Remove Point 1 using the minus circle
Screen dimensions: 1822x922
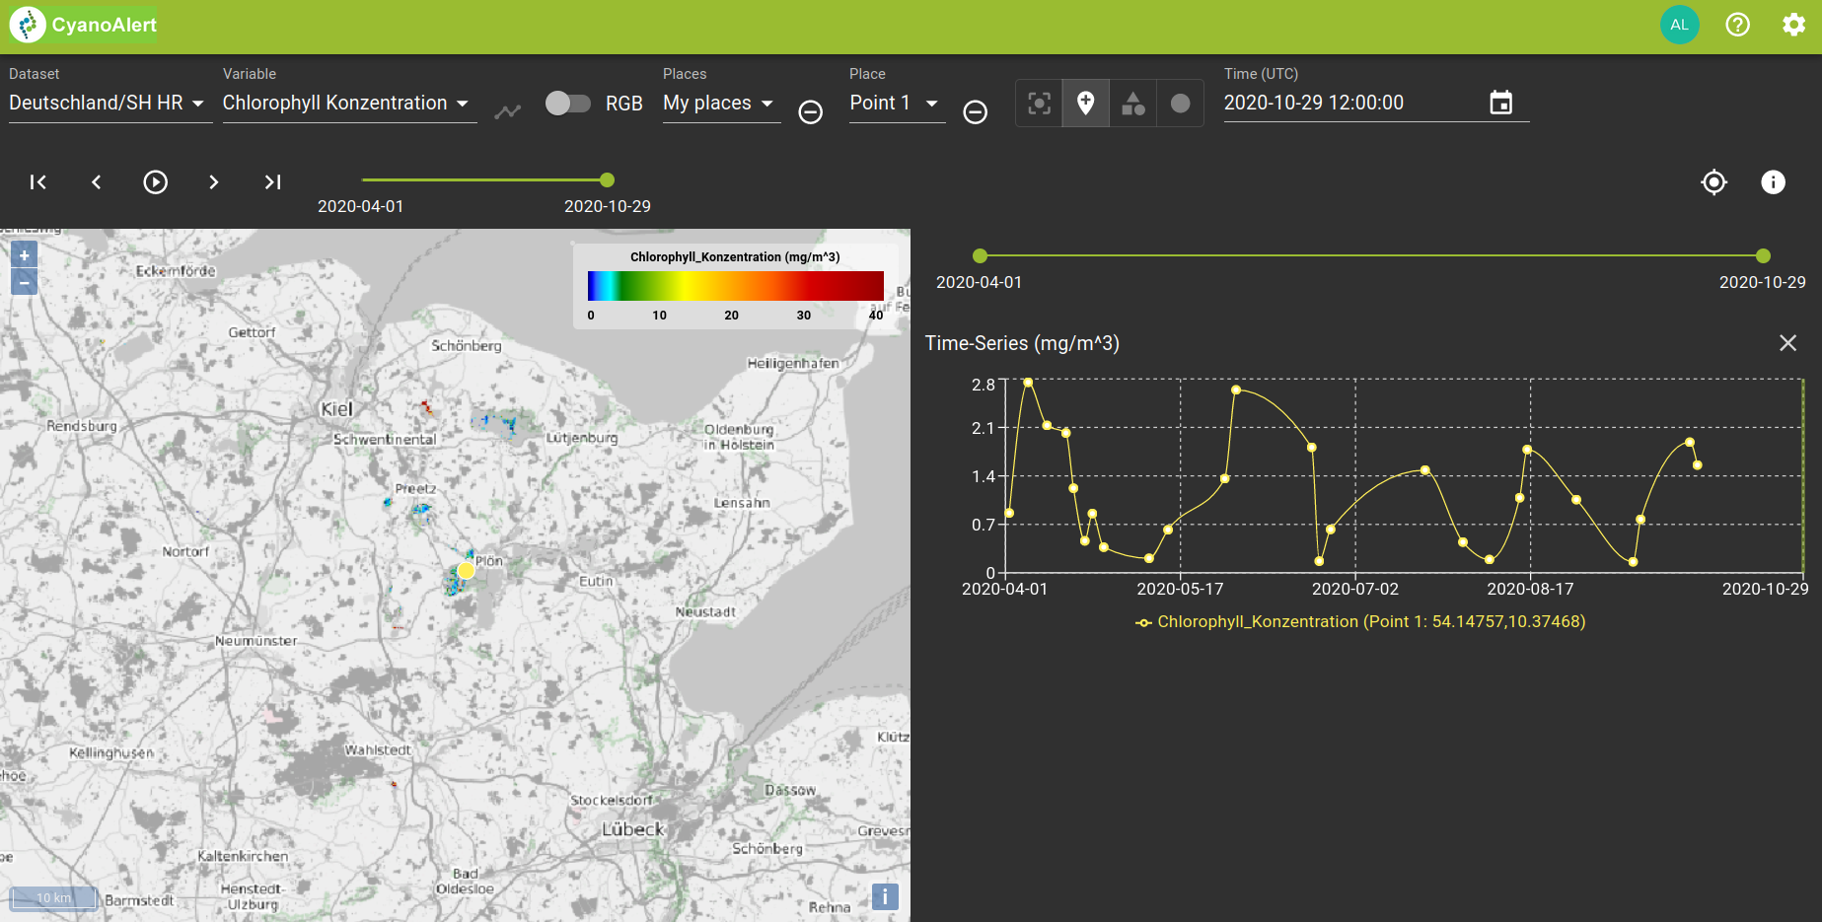click(975, 112)
